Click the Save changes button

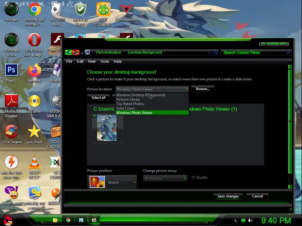(x=228, y=196)
